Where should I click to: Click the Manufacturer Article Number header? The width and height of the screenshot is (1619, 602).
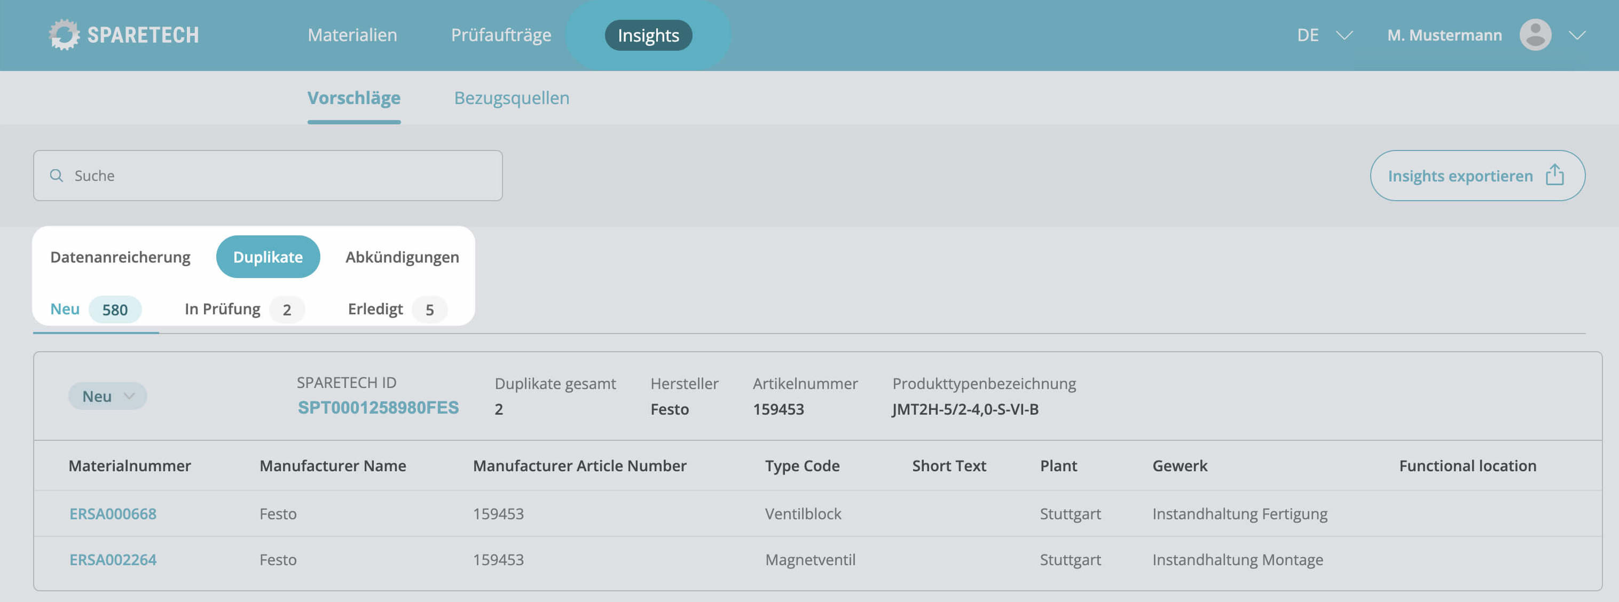click(x=579, y=465)
